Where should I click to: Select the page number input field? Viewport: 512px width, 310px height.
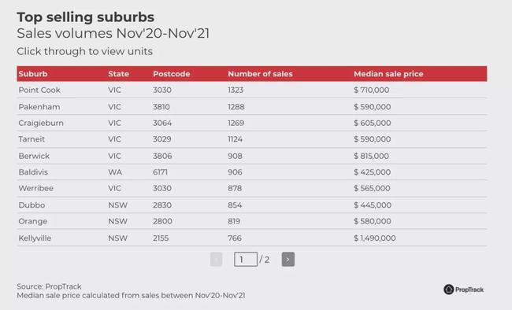point(246,260)
